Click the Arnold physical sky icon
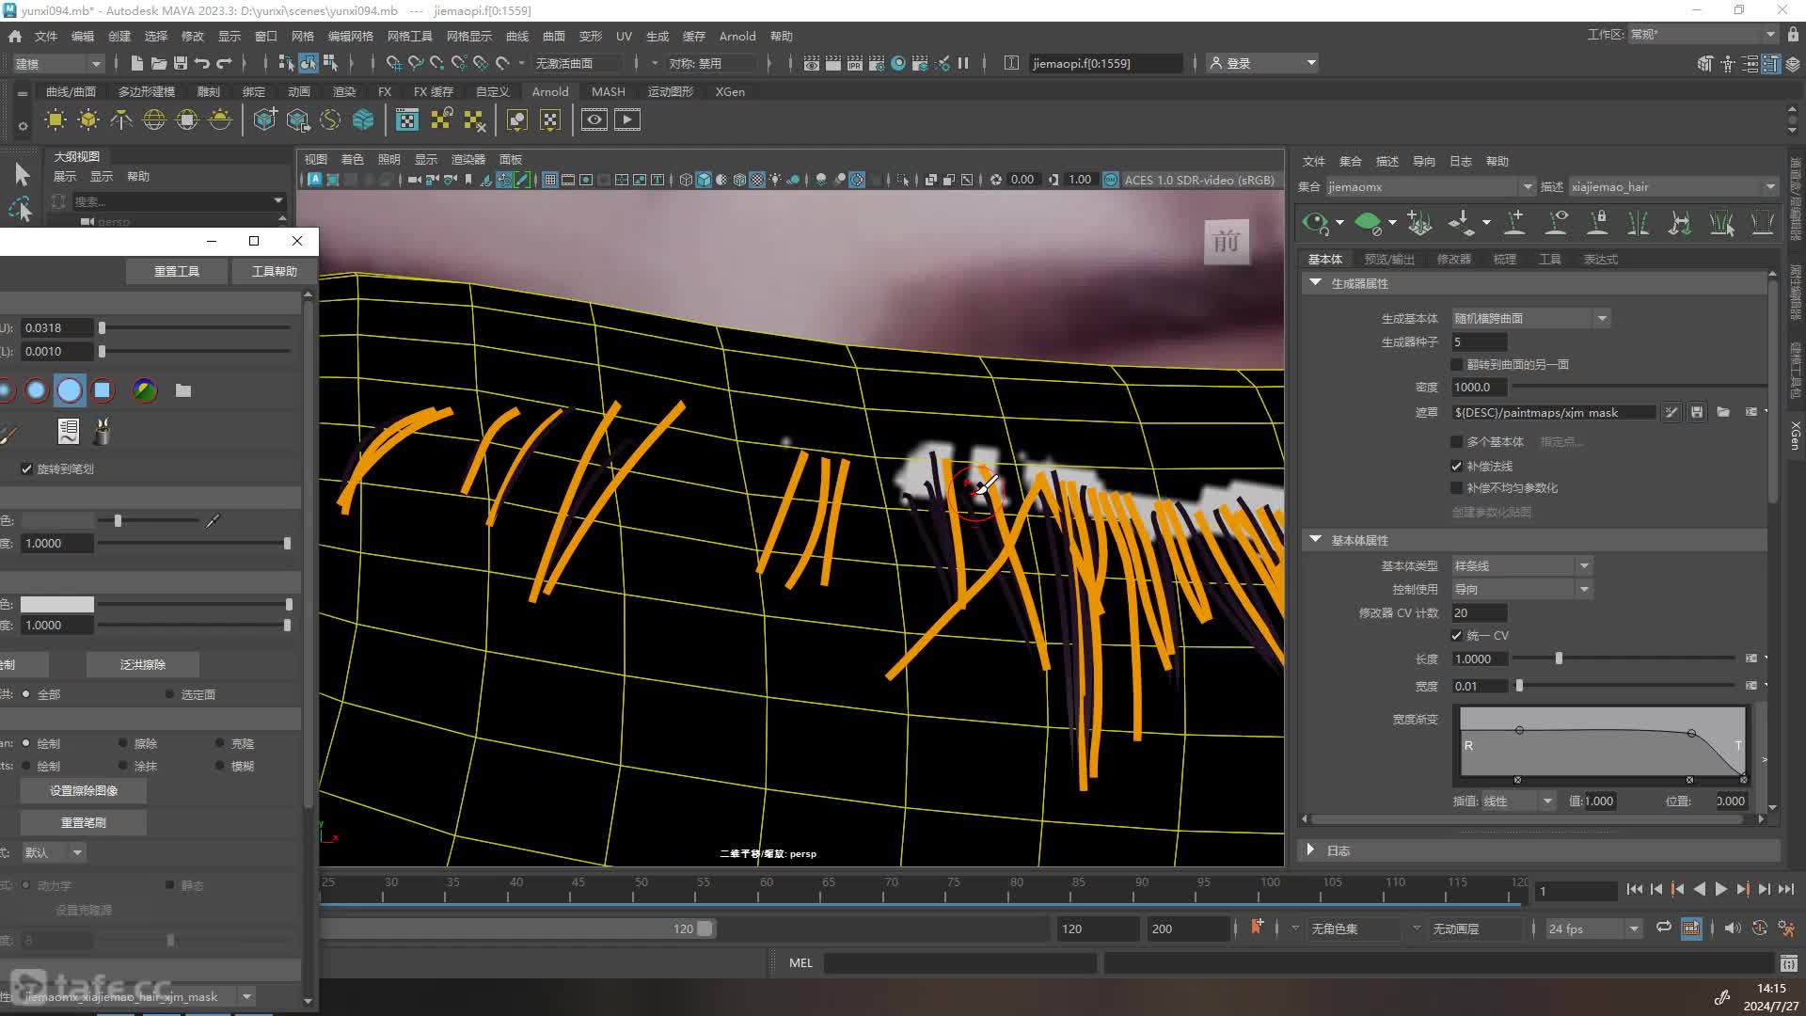Viewport: 1806px width, 1016px height. 220,119
